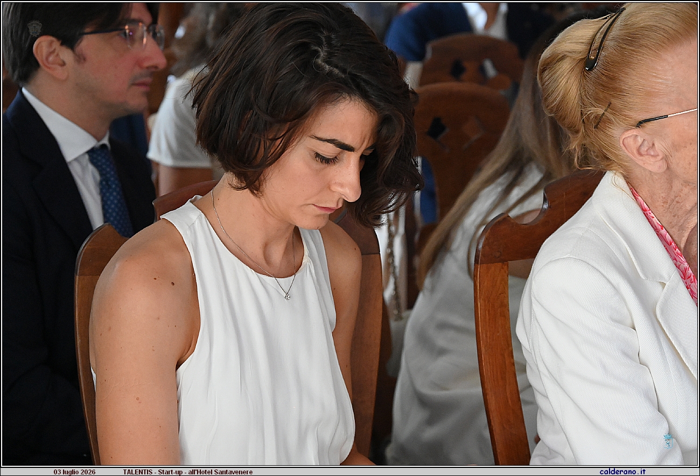Click the man's blue dotted tie
The height and width of the screenshot is (476, 700).
111,189
